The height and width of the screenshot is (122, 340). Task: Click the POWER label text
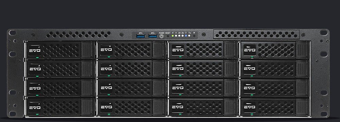point(161,33)
